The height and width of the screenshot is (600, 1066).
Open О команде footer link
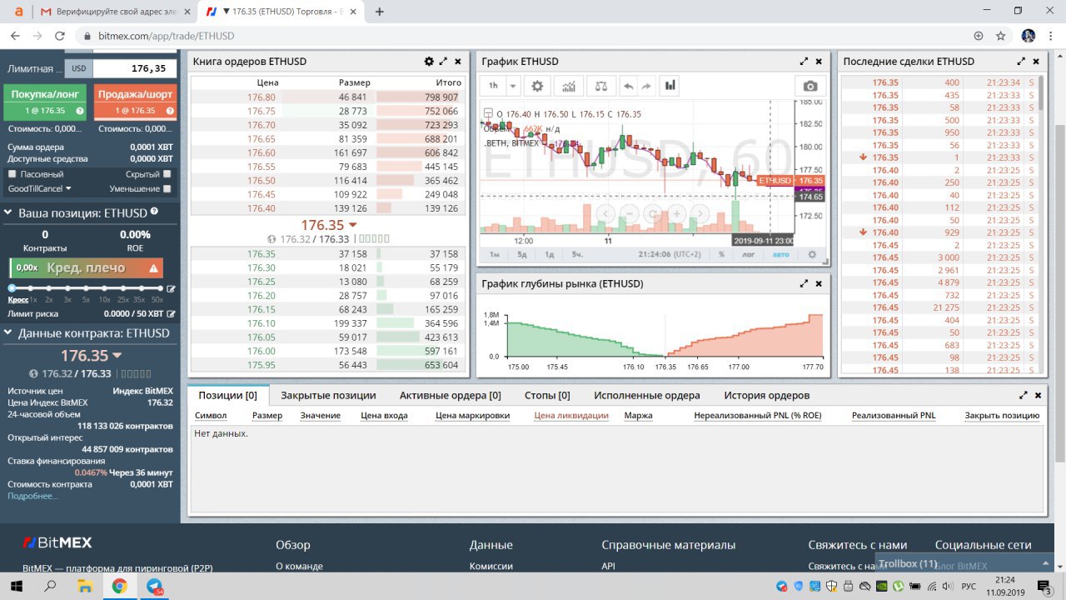[x=299, y=566]
